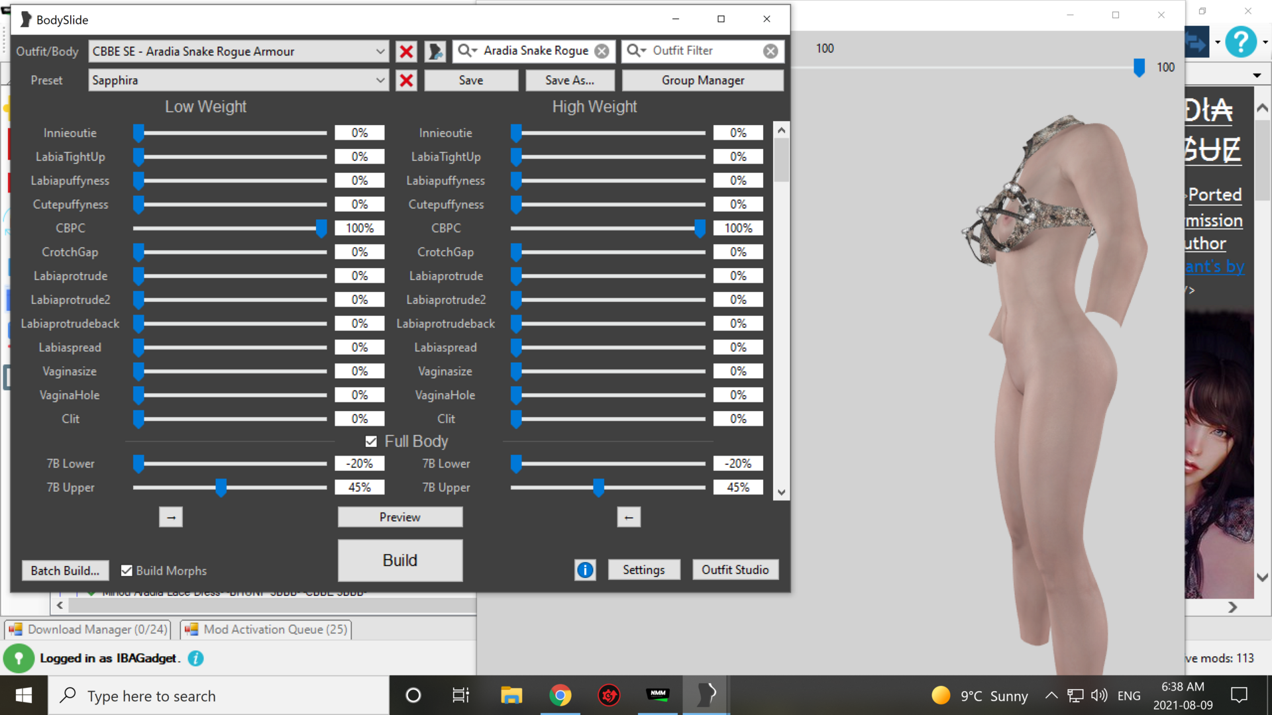Screen dimensions: 1272x715
Task: Click the low weight 7B Lower slider
Action: pos(230,464)
